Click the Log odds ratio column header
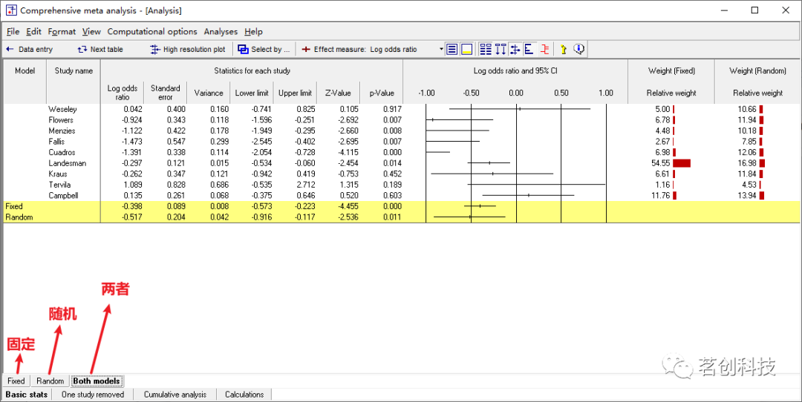 (x=123, y=93)
